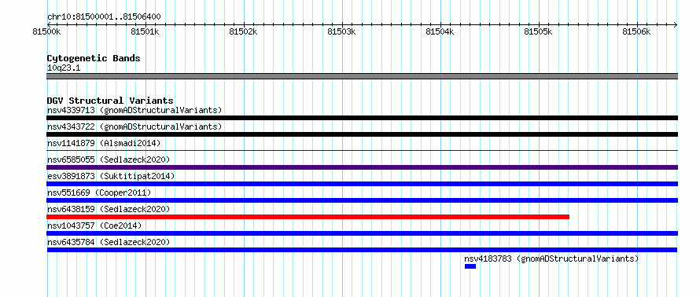Click the 81506k ruler tick label
This screenshot has width=700, height=297.
coord(636,31)
